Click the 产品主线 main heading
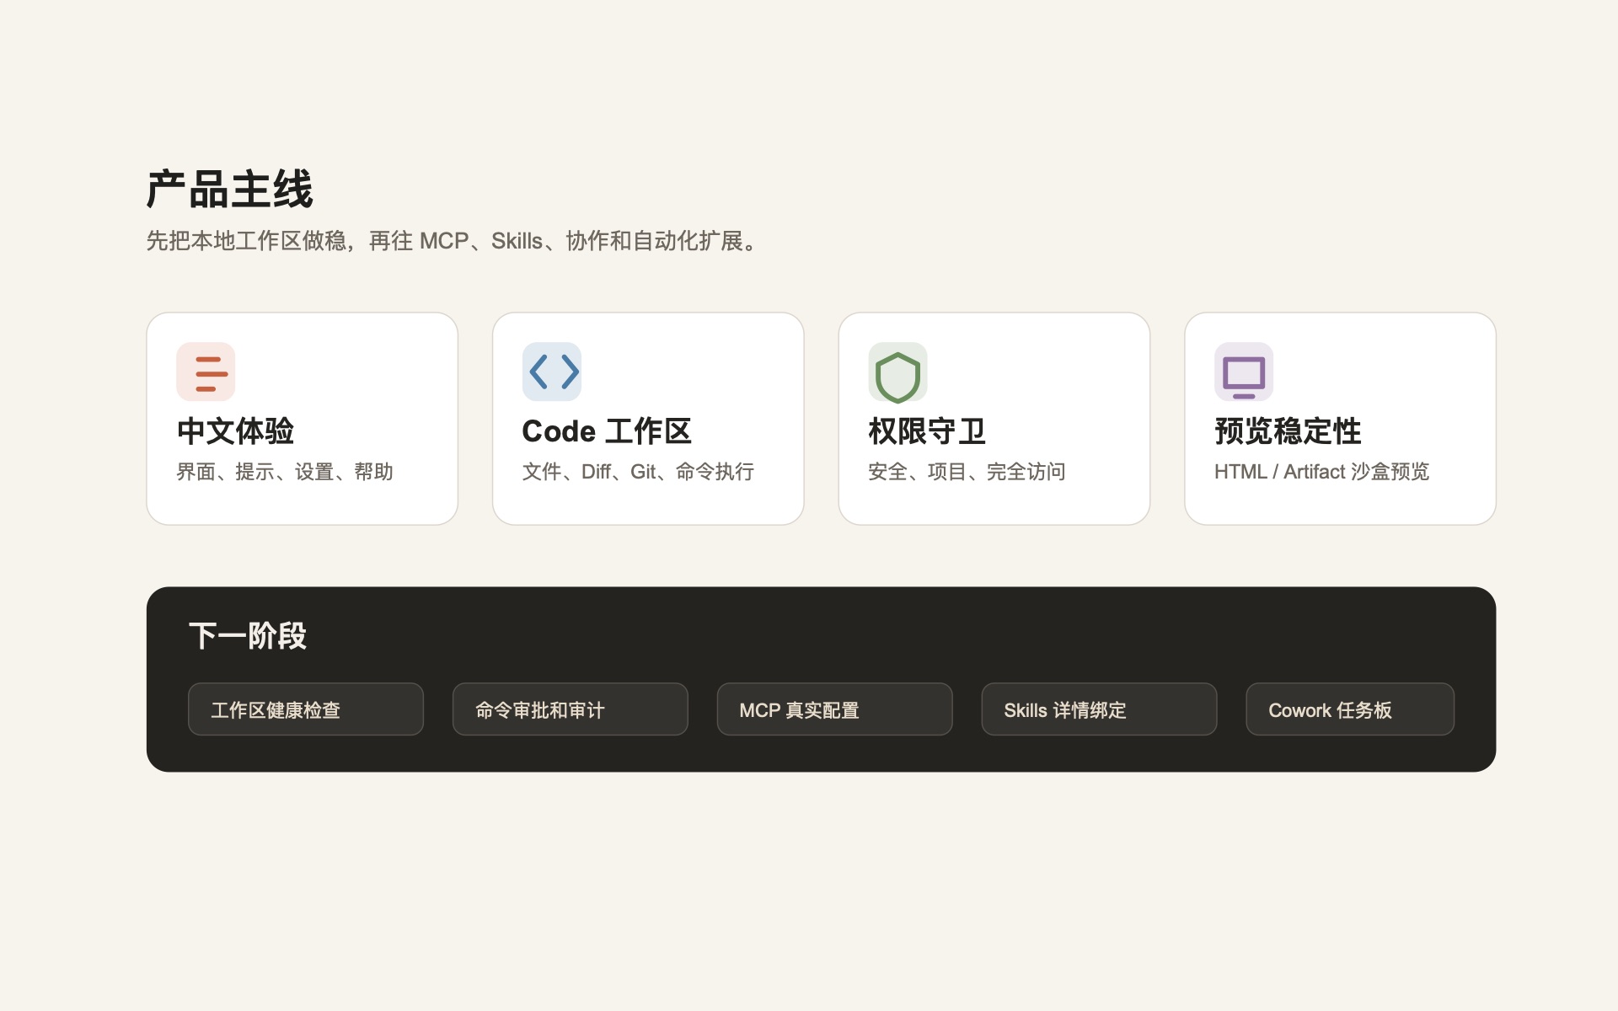Viewport: 1618px width, 1011px height. (x=229, y=190)
